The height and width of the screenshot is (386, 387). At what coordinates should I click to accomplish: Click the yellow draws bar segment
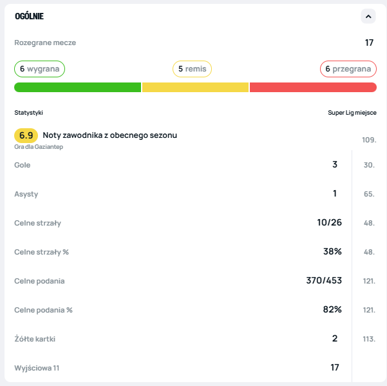195,88
